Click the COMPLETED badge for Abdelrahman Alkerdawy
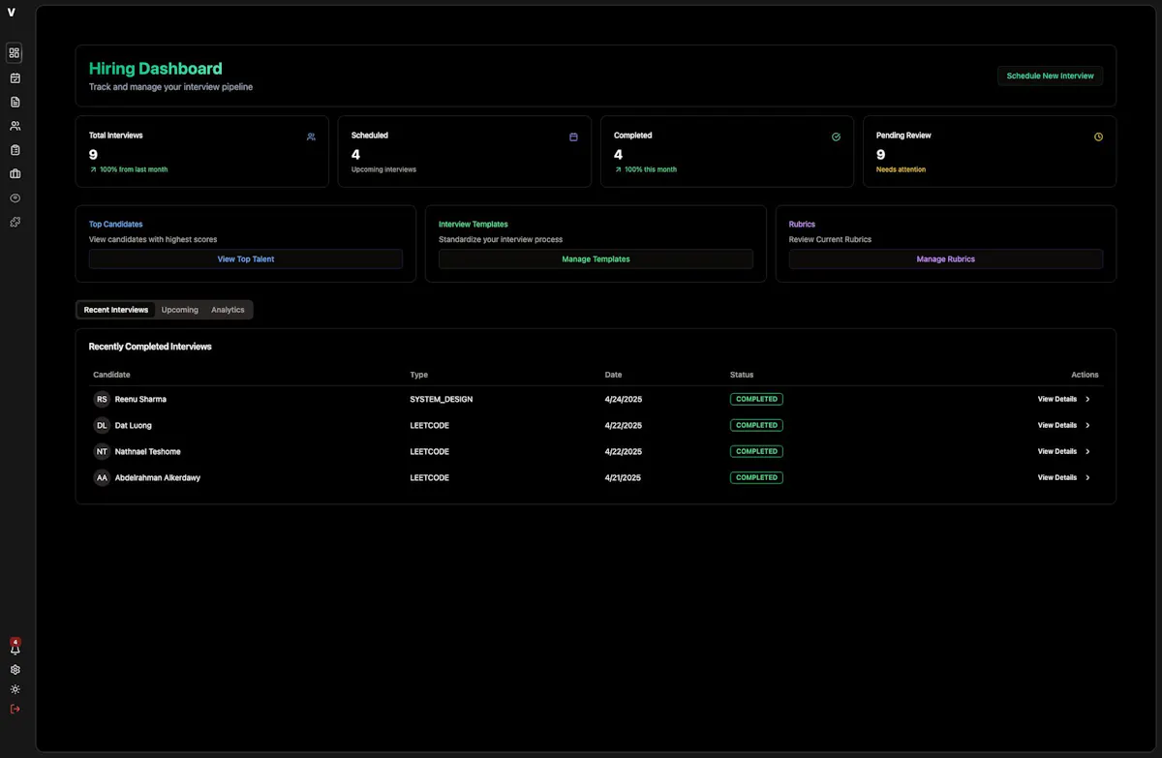 pyautogui.click(x=756, y=477)
